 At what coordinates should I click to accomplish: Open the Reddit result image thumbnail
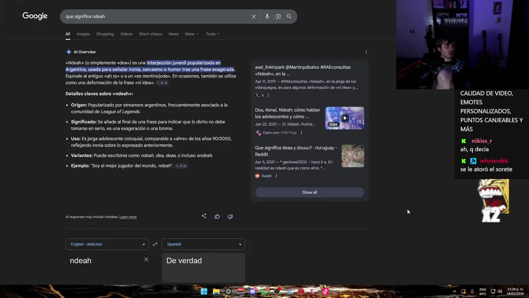pyautogui.click(x=353, y=156)
